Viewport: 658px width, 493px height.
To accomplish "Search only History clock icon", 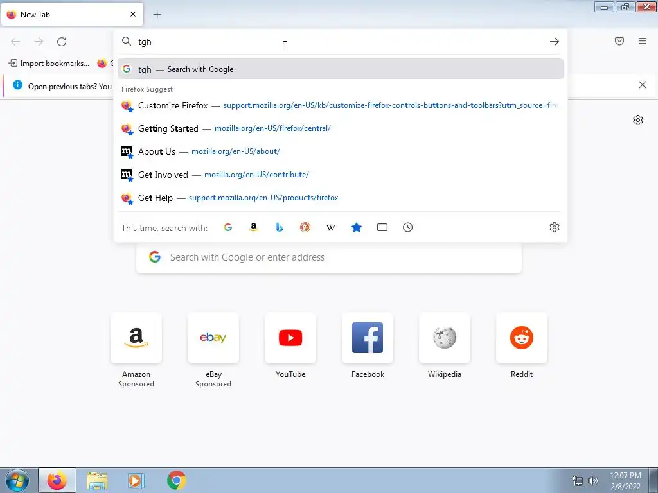I will pos(408,227).
